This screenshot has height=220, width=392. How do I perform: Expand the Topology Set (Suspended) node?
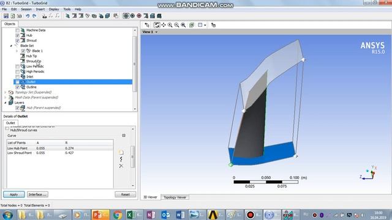click(6, 92)
